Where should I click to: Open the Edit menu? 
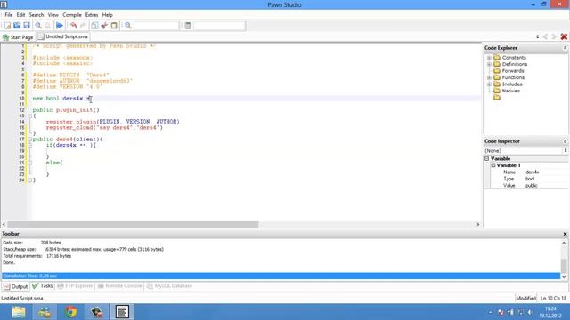pyautogui.click(x=20, y=15)
